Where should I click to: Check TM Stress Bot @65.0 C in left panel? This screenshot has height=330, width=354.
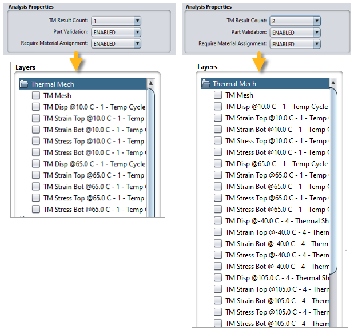pyautogui.click(x=36, y=209)
